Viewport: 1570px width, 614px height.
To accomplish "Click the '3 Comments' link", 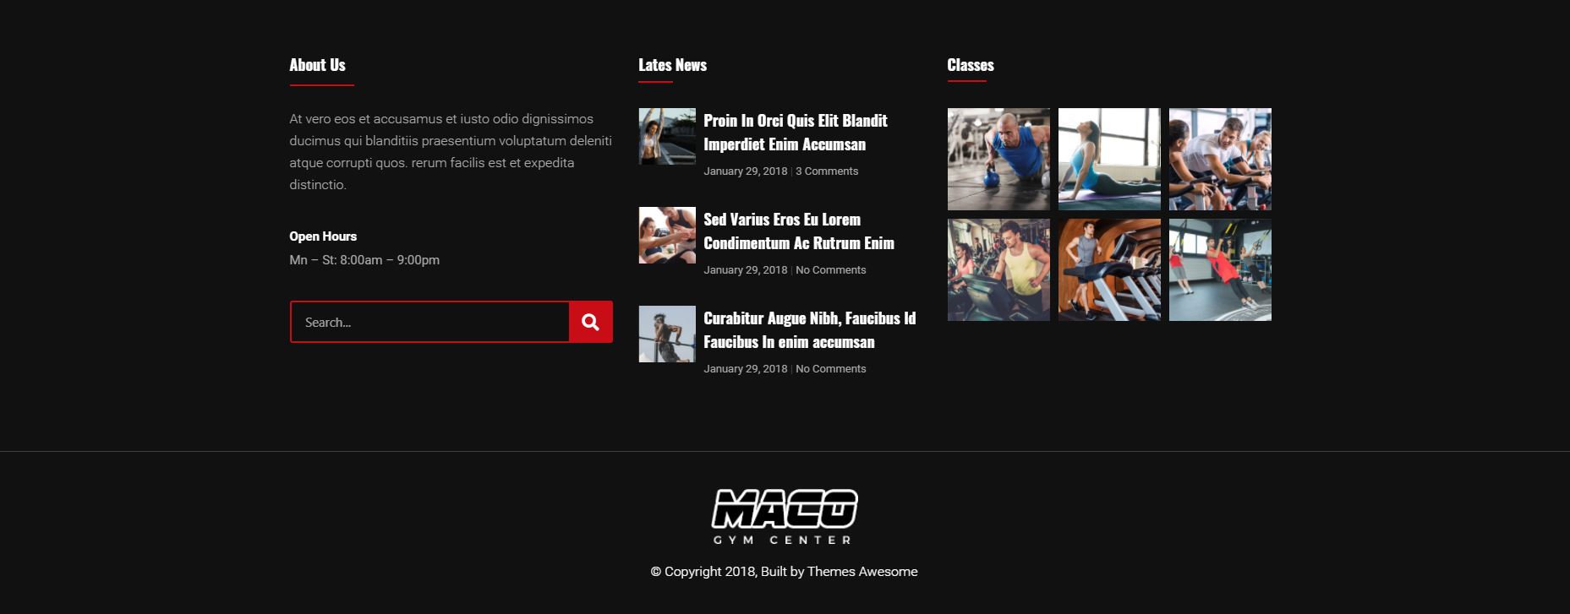I will (826, 171).
